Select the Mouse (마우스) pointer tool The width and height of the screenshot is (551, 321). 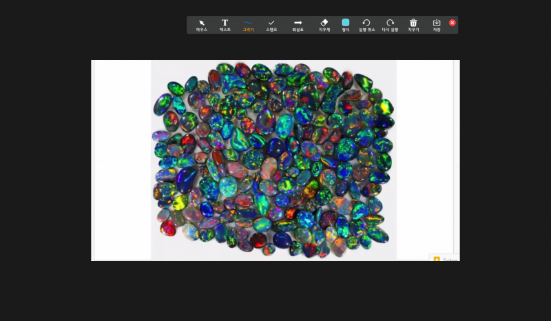click(x=202, y=25)
